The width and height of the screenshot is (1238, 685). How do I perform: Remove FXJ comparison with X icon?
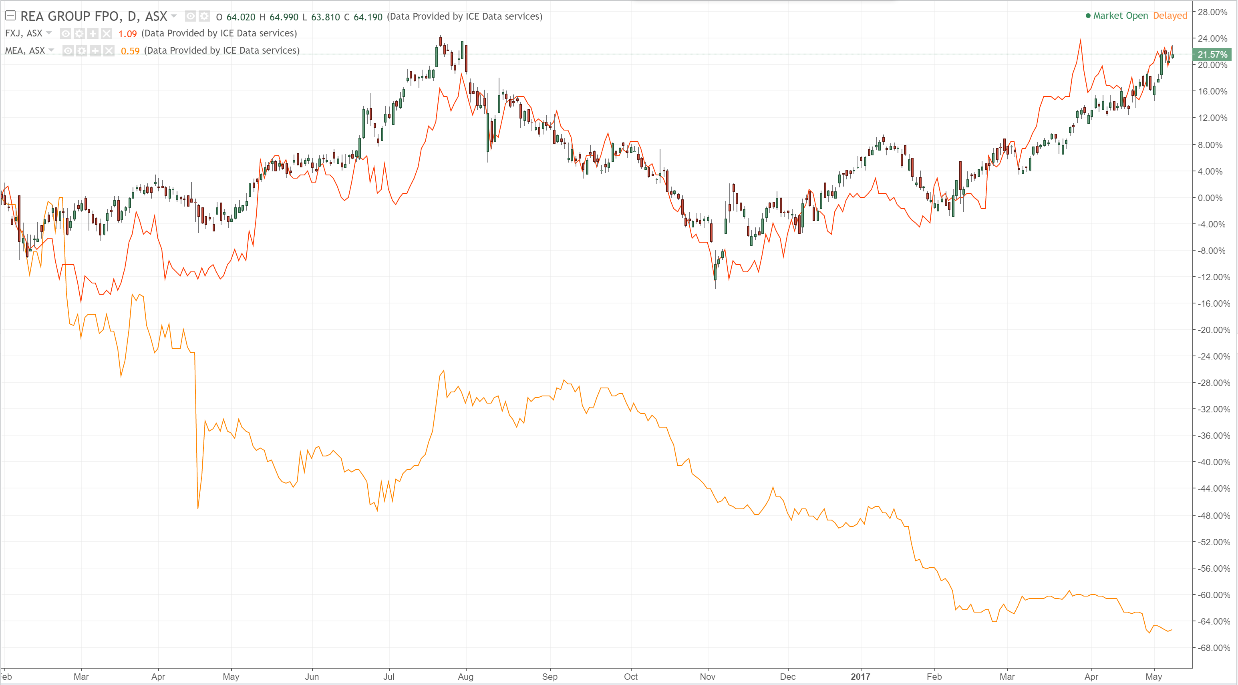(106, 34)
